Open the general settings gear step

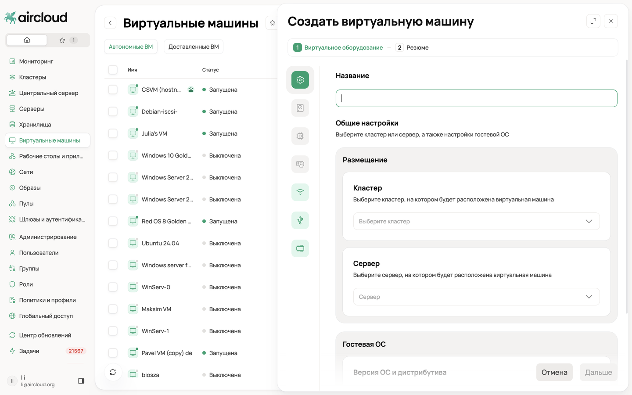pyautogui.click(x=300, y=80)
